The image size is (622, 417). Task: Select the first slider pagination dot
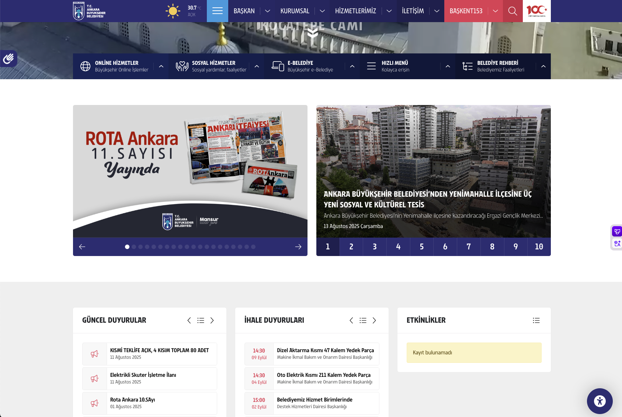click(x=127, y=247)
